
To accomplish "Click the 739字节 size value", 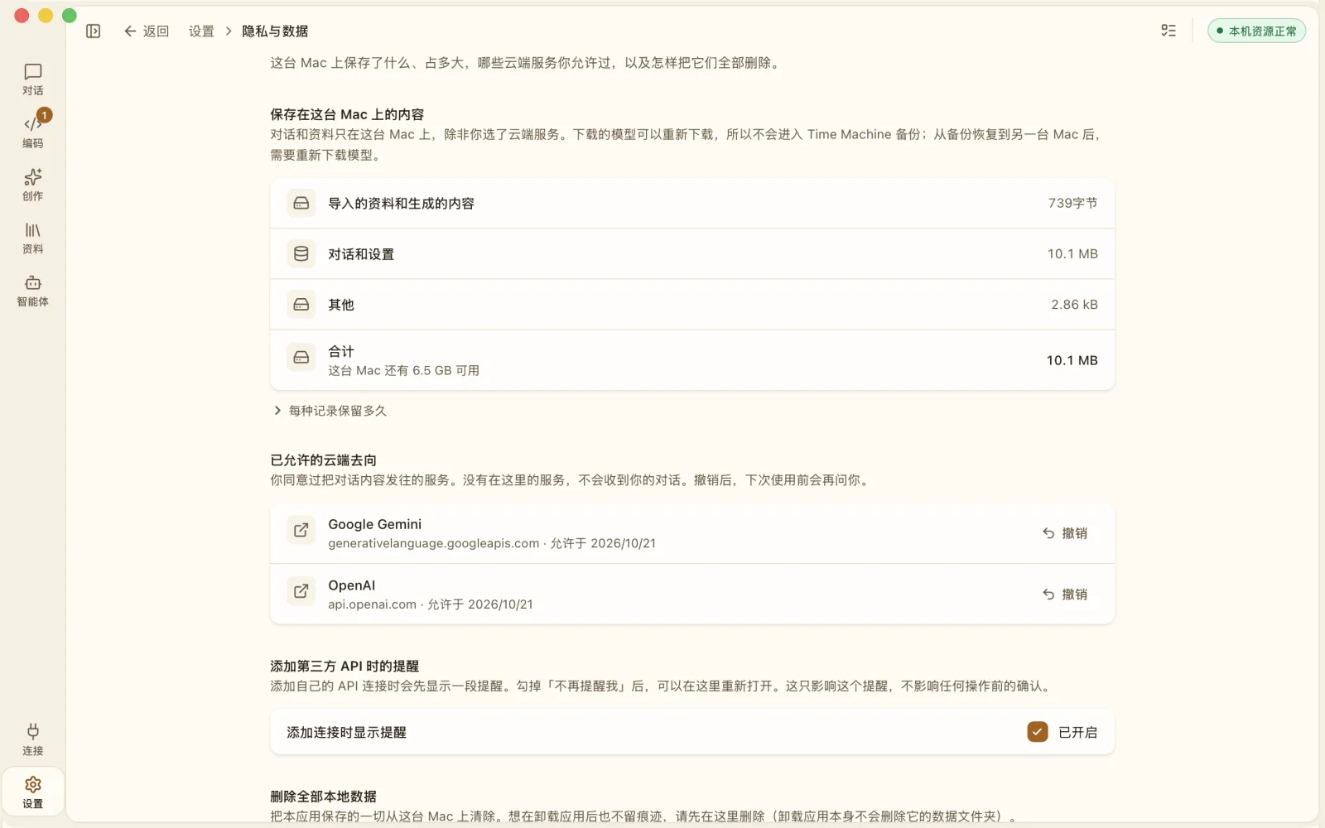I will [x=1072, y=203].
